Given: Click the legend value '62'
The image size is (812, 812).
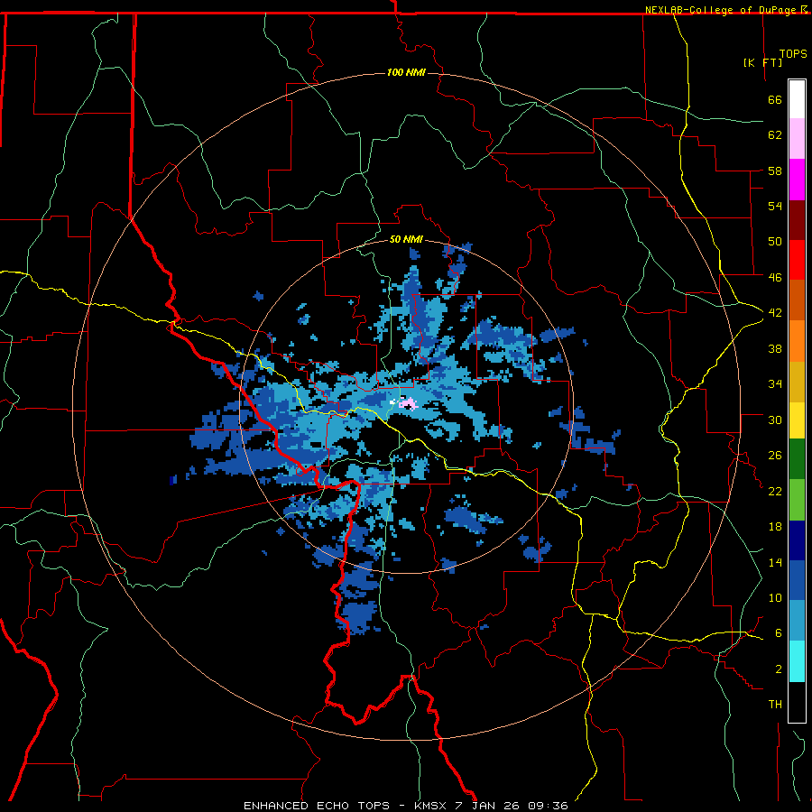Looking at the screenshot, I should tap(775, 135).
